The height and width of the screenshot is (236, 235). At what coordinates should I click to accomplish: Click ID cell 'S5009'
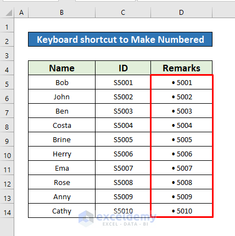[123, 196]
